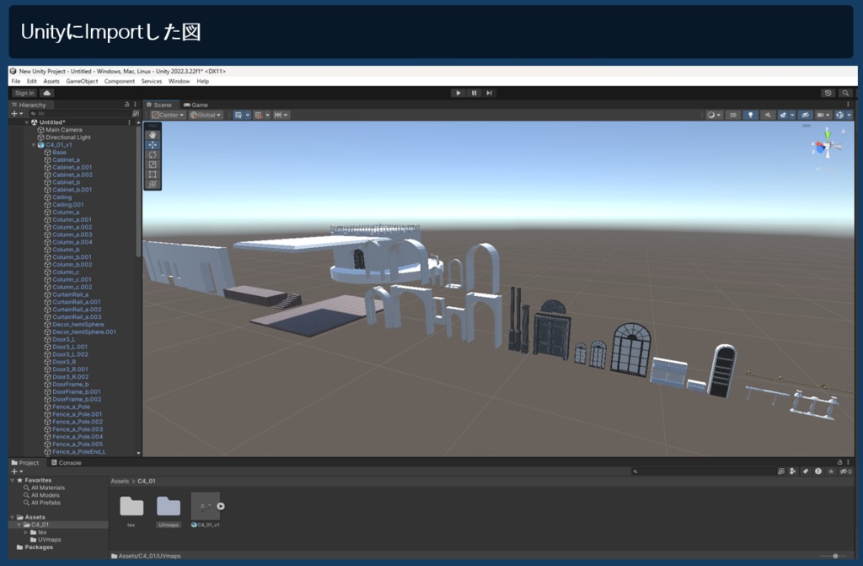The image size is (863, 566).
Task: Open the Window menu
Action: [179, 81]
